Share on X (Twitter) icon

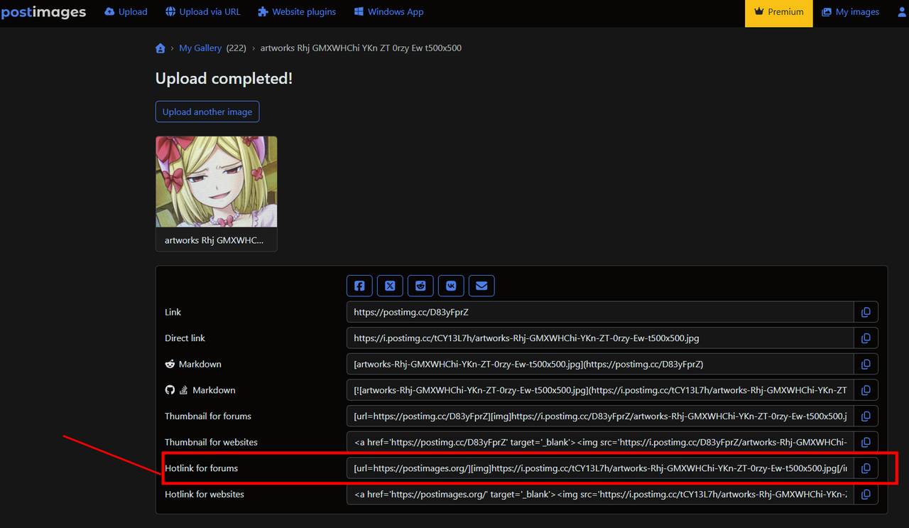(390, 286)
